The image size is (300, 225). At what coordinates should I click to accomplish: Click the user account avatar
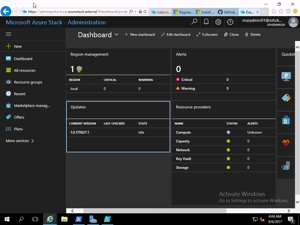coord(293,22)
